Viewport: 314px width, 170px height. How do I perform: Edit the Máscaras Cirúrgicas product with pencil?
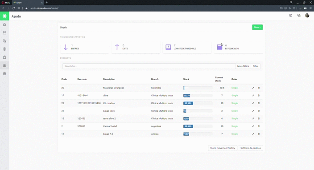tap(253, 88)
